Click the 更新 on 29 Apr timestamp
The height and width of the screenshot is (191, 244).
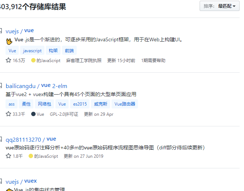[x=99, y=114]
